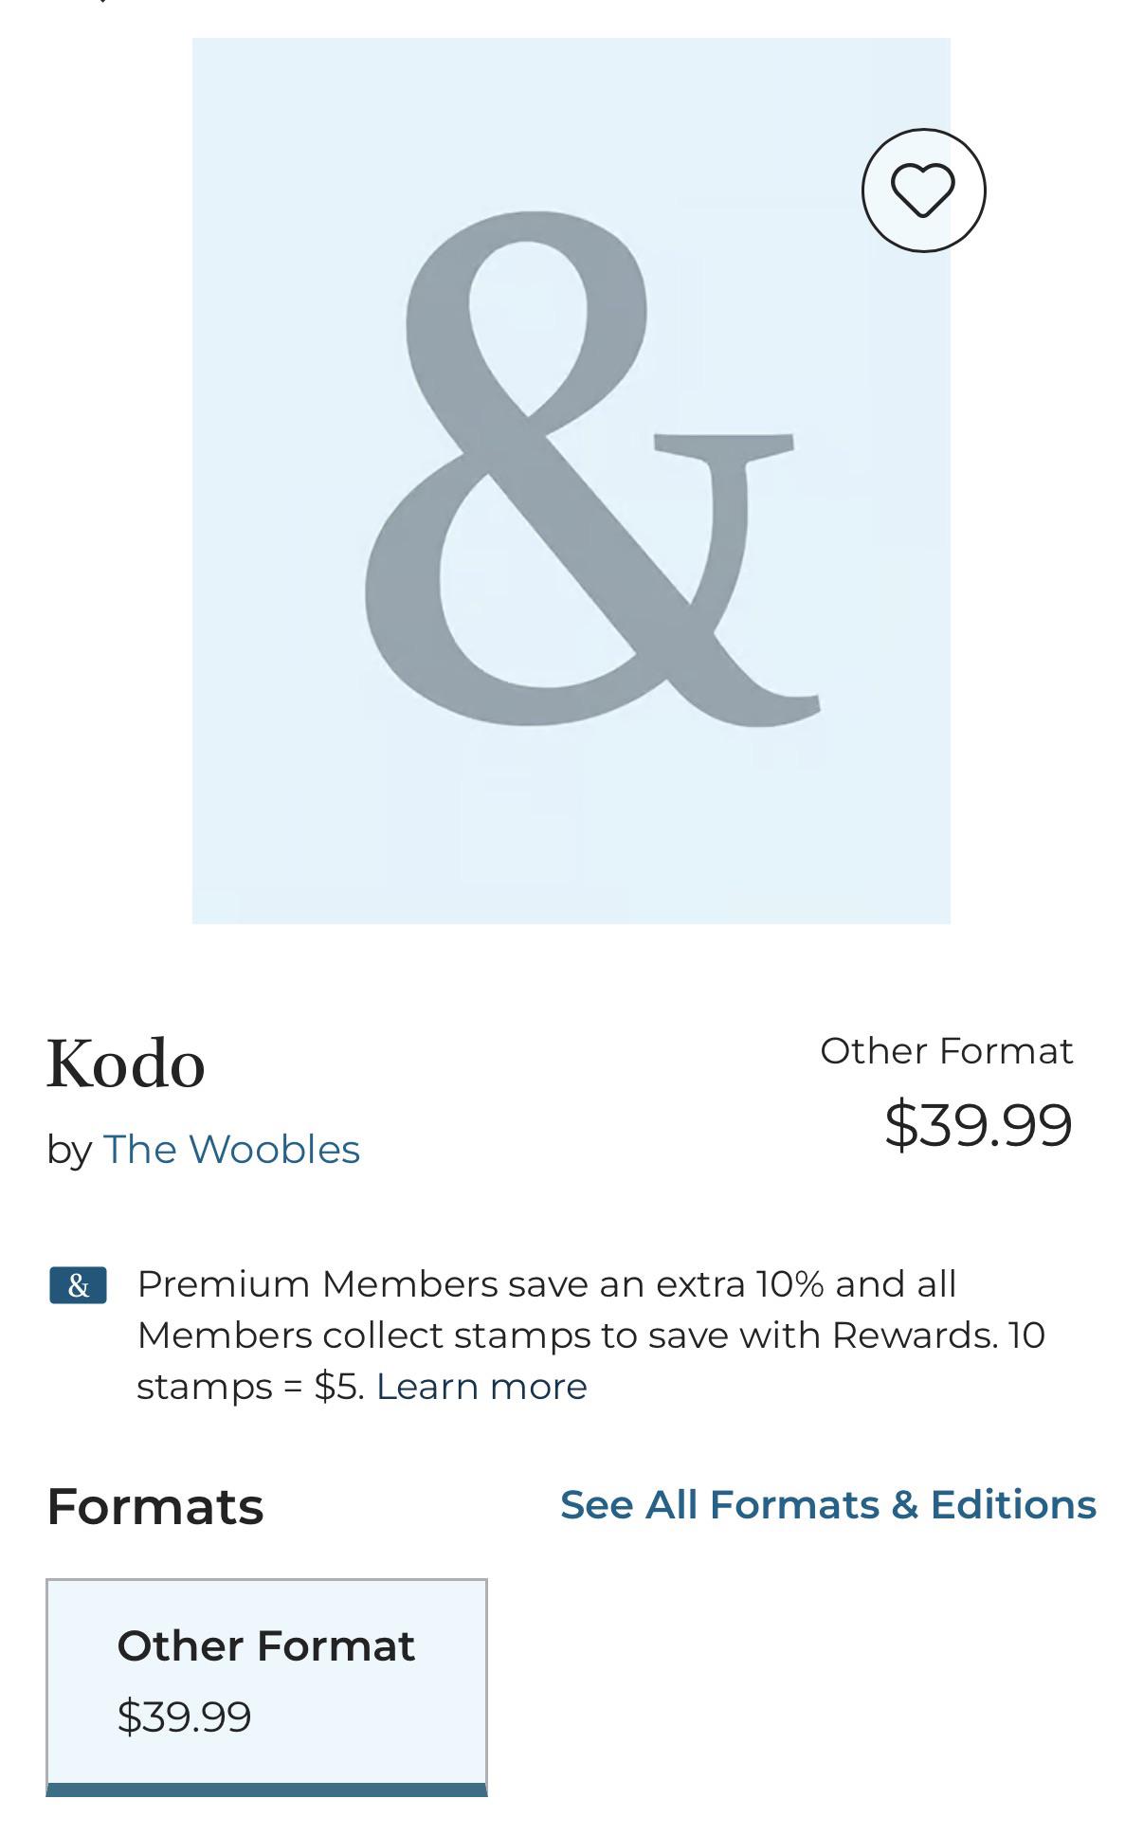Tap the large gray ampersand placeholder graphic

coord(592,468)
